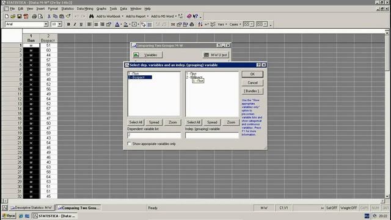Screen dimensions: 391x220
Task: Open the File menu
Action: click(12, 9)
